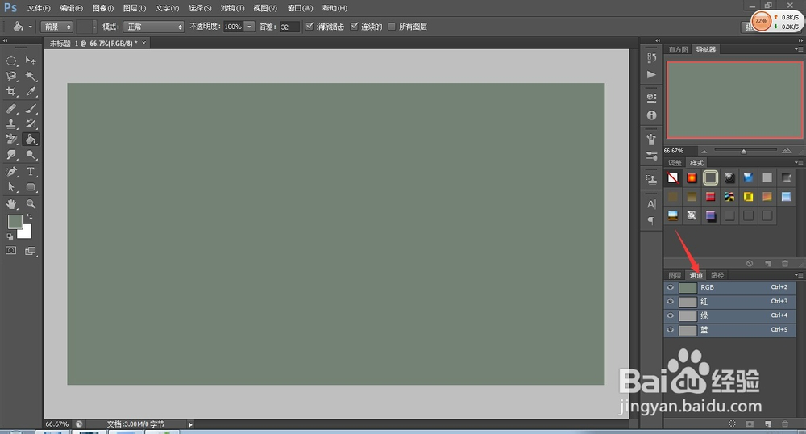The height and width of the screenshot is (434, 806).
Task: Switch to the Layers tab (图层)
Action: coord(675,276)
